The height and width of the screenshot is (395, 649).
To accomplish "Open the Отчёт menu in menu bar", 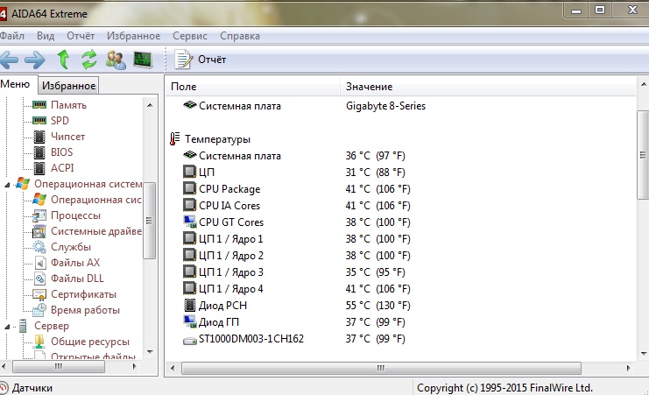I will click(x=81, y=36).
